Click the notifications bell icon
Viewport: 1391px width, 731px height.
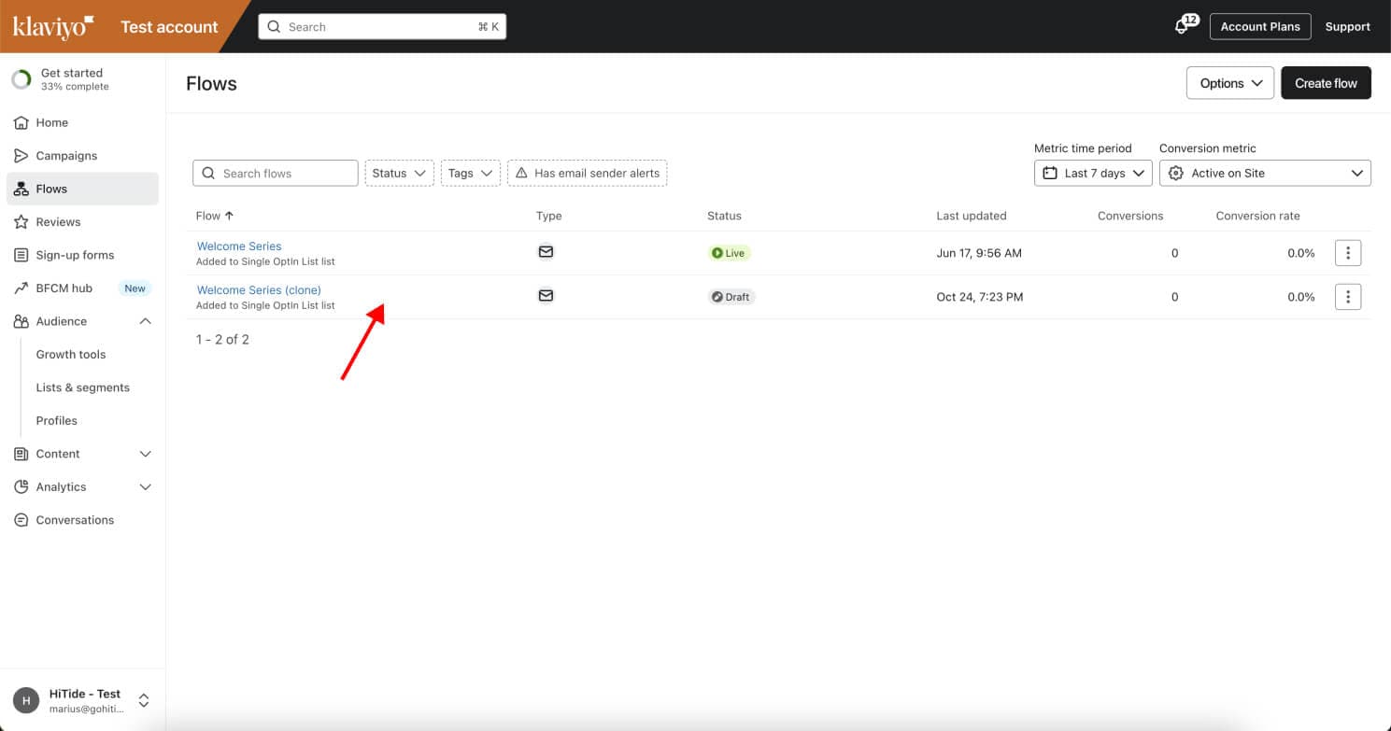tap(1183, 27)
